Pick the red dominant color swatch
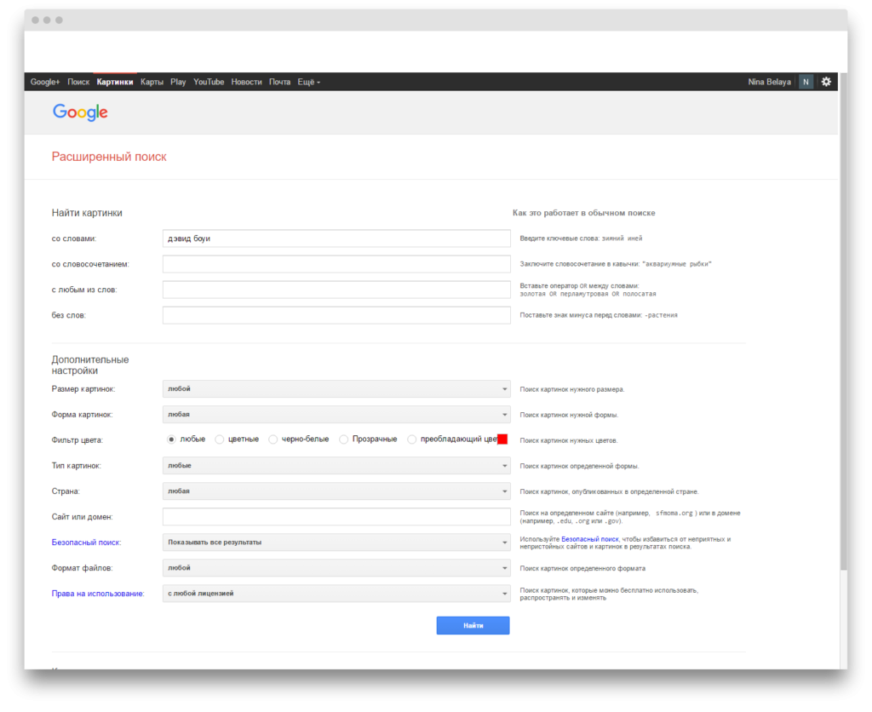 tap(502, 439)
